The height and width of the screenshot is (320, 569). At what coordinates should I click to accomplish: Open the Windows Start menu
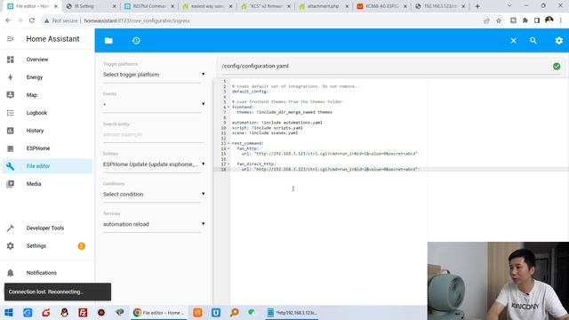[9, 312]
